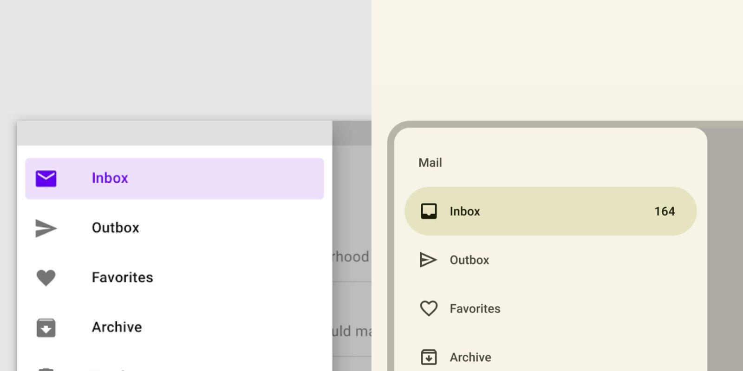Click the outlined heart Favorites icon
Image resolution: width=743 pixels, height=371 pixels.
point(429,308)
